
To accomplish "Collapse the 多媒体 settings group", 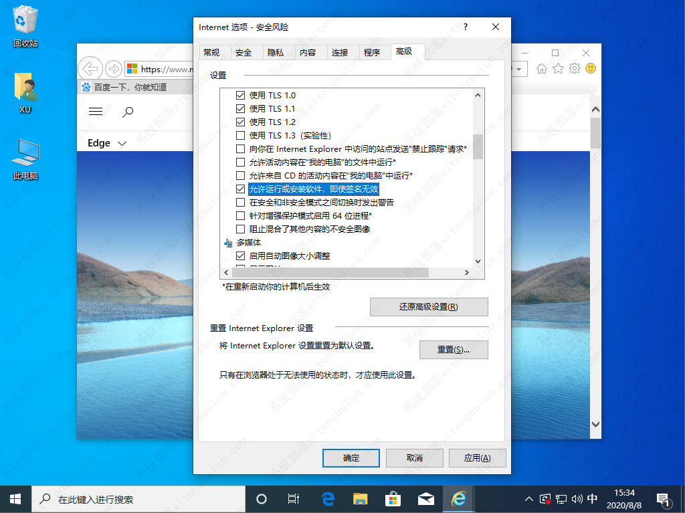I will tap(228, 242).
